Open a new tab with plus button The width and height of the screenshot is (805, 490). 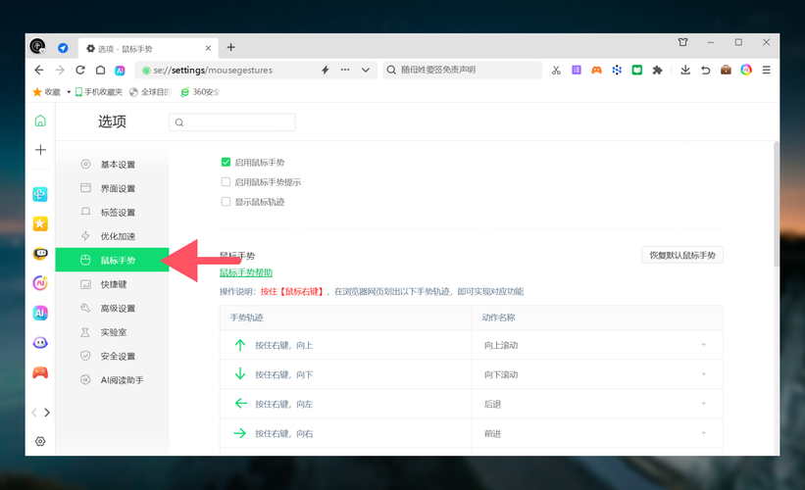pos(231,47)
